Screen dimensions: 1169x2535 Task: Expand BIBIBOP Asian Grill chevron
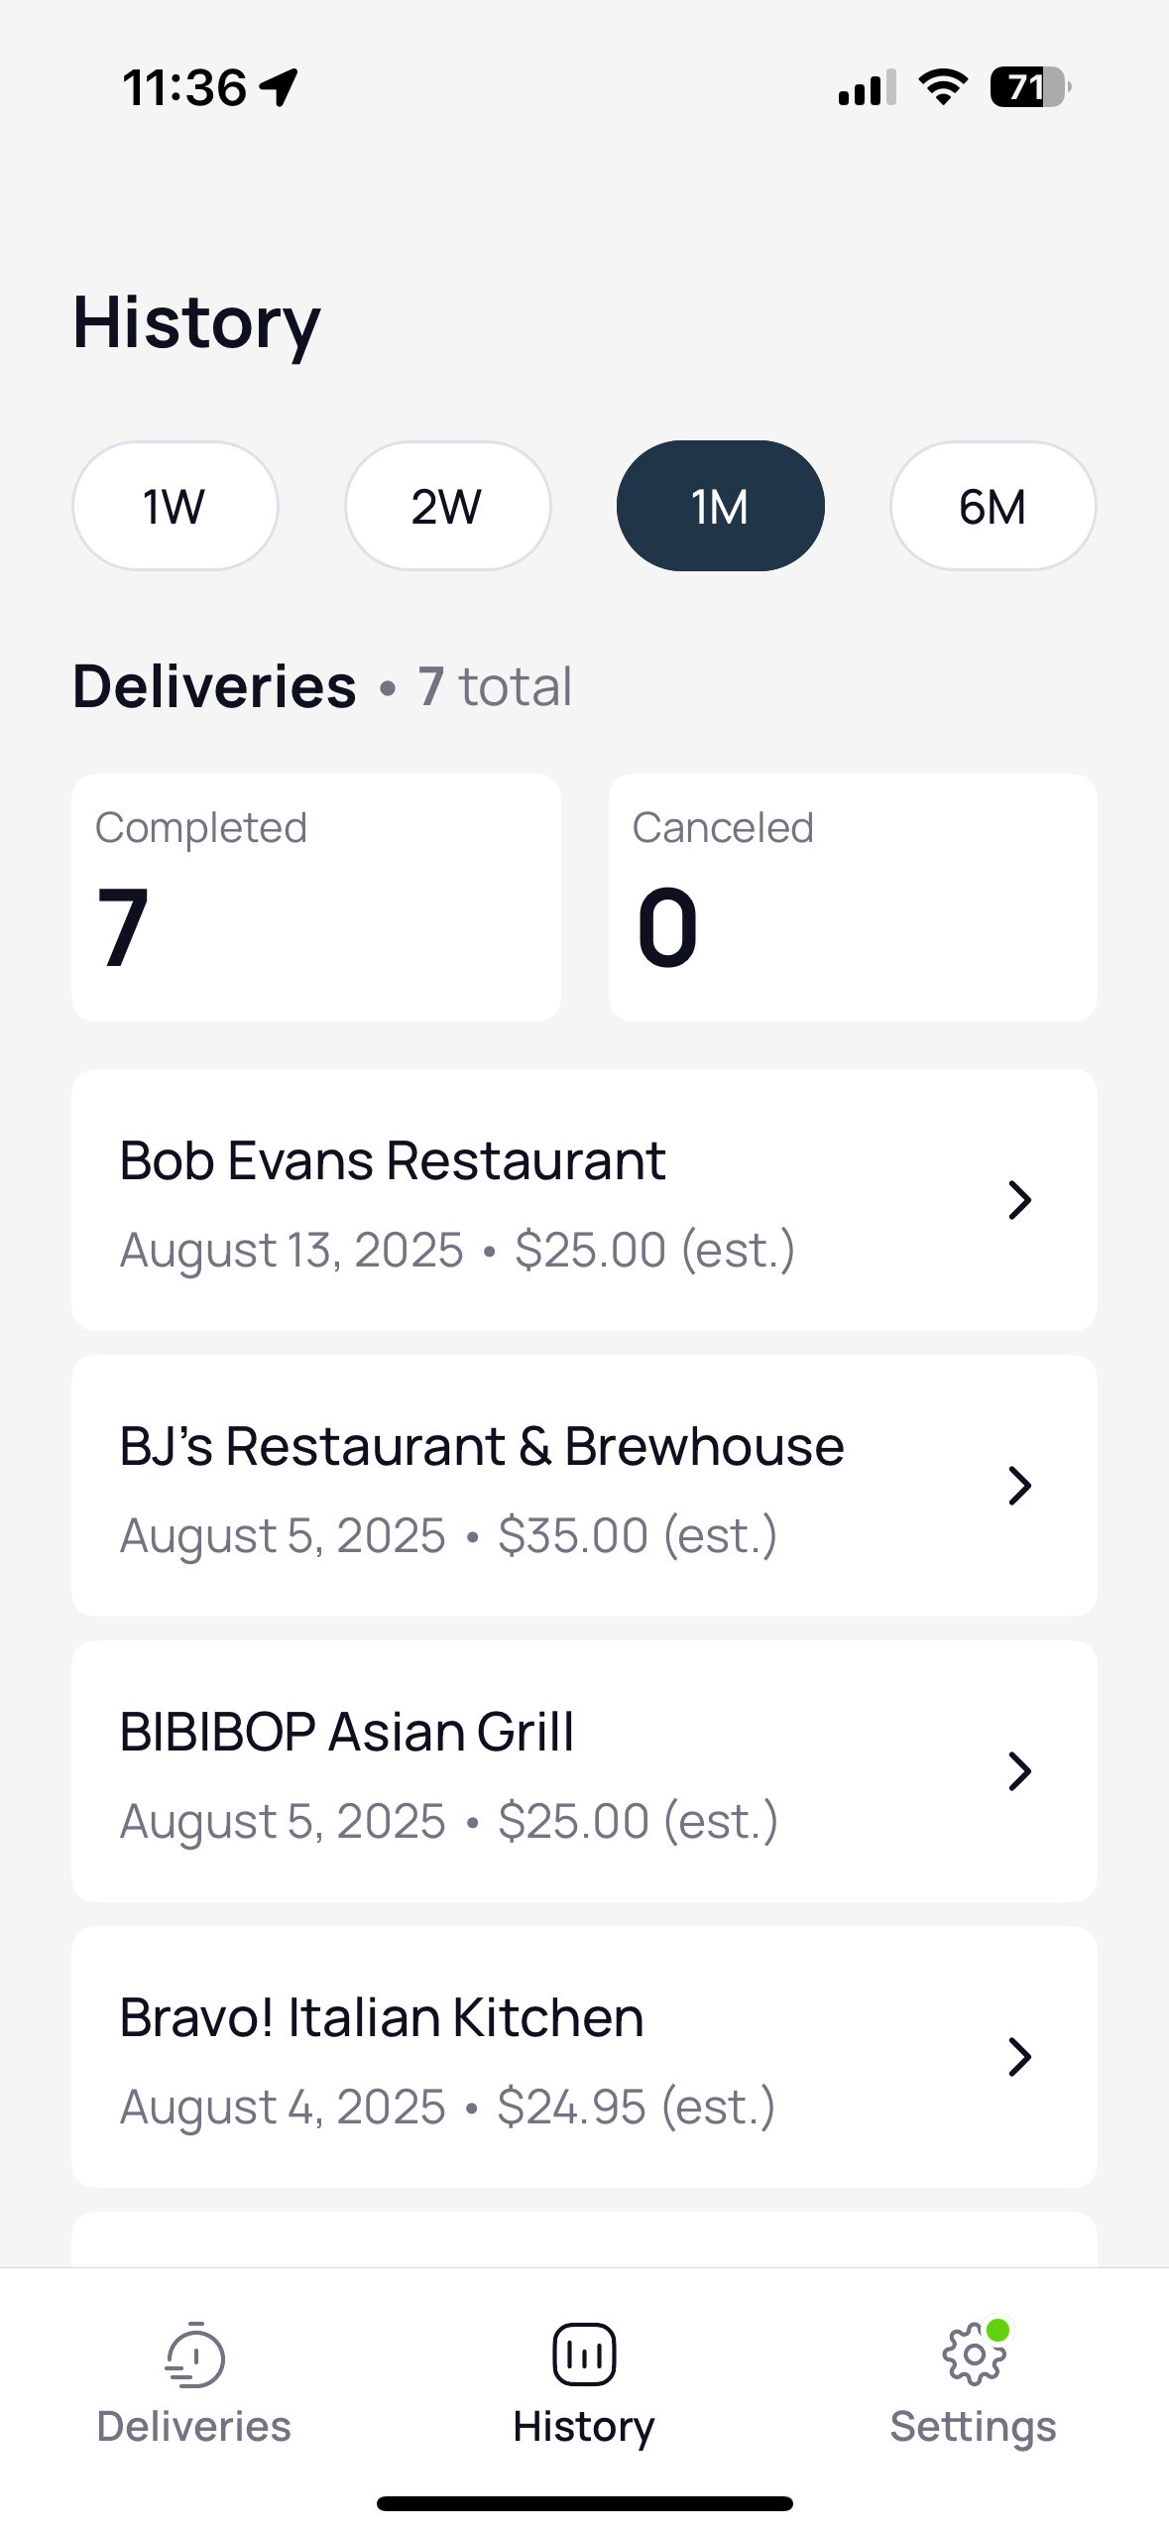click(x=1019, y=1771)
